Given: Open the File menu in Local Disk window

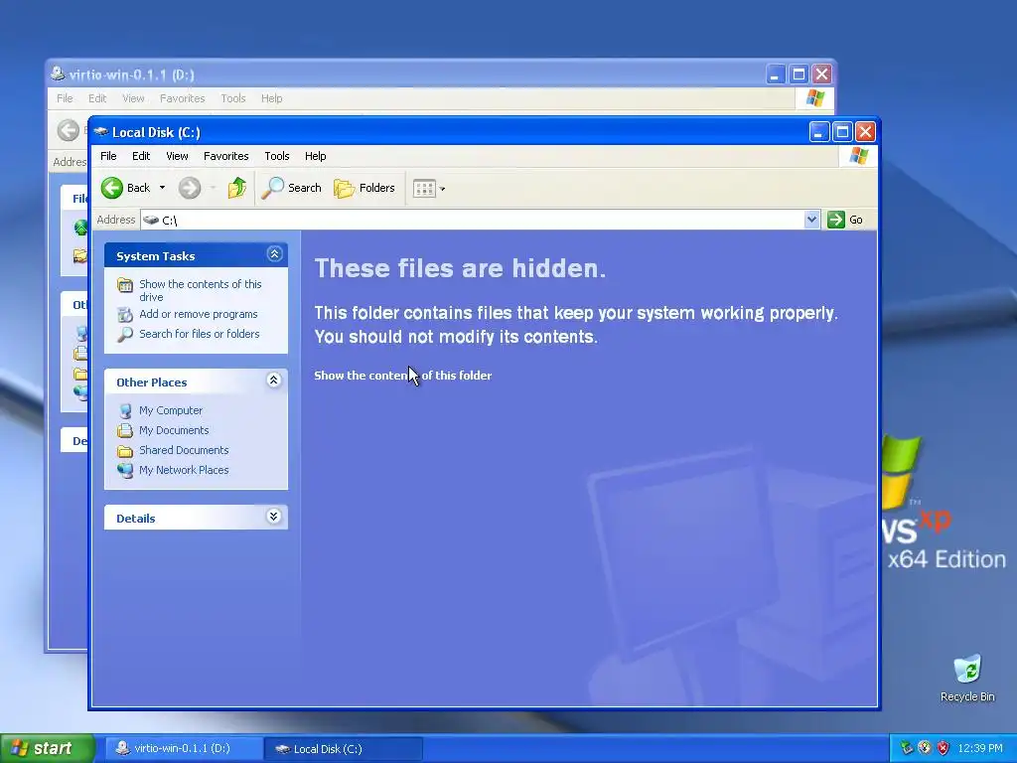Looking at the screenshot, I should (x=108, y=156).
